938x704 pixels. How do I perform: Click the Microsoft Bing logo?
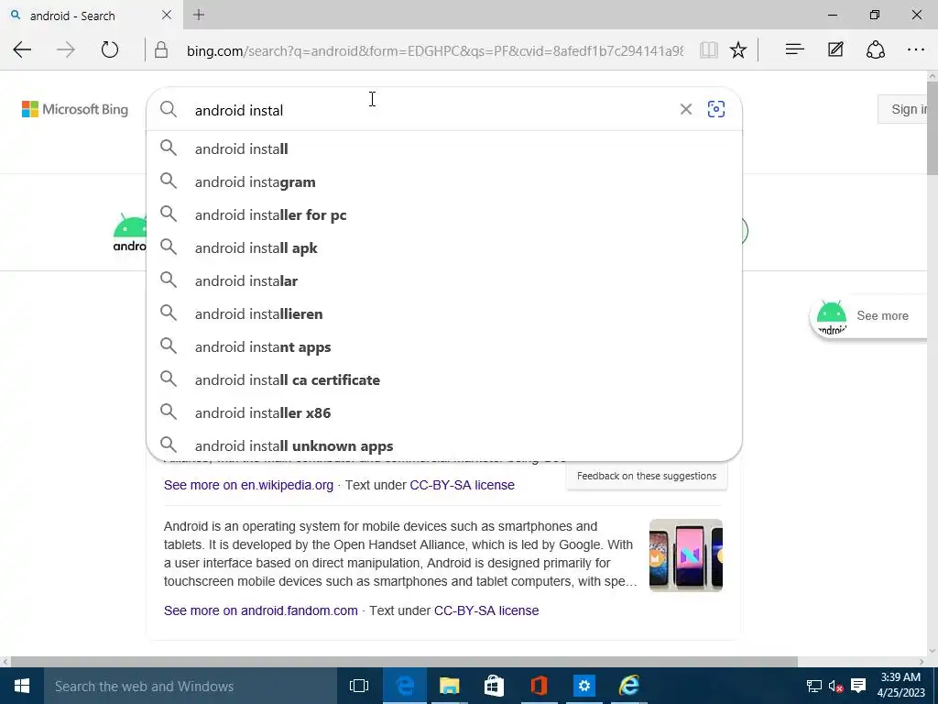coord(75,109)
